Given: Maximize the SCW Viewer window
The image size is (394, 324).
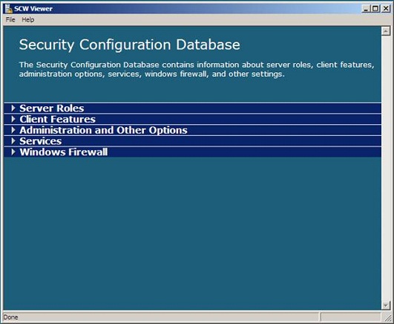Looking at the screenshot, I should tap(375, 9).
